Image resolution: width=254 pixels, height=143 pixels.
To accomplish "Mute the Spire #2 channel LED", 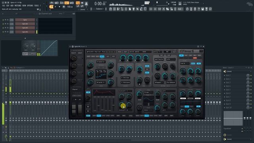I will tap(3, 24).
